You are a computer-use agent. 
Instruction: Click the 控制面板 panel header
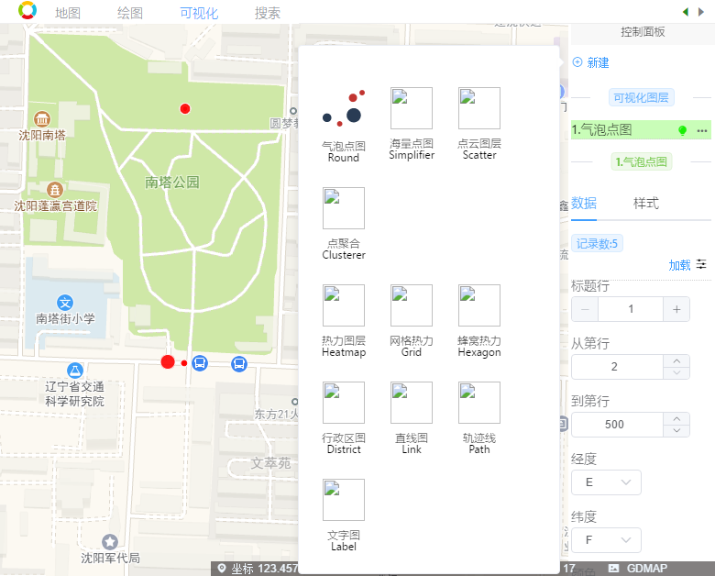click(643, 32)
